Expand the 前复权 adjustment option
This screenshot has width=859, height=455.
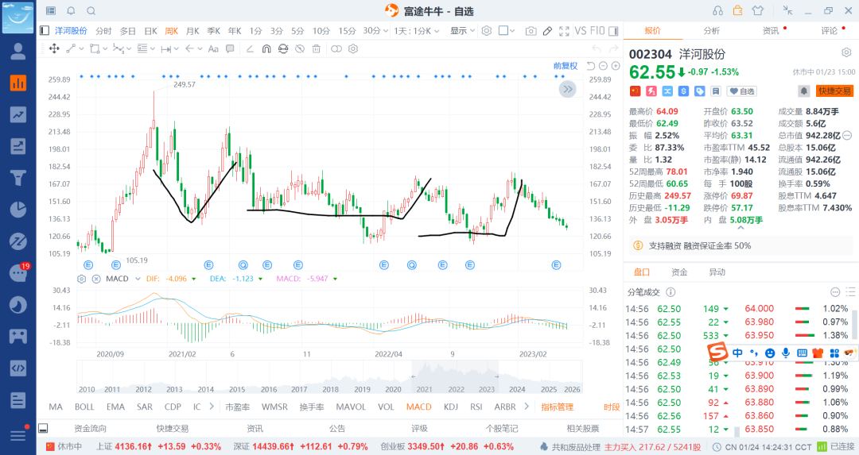pyautogui.click(x=566, y=66)
